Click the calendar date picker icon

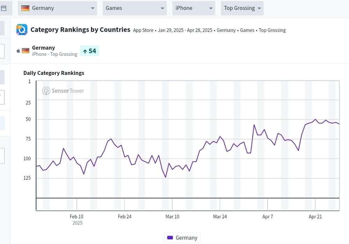pyautogui.click(x=3, y=8)
